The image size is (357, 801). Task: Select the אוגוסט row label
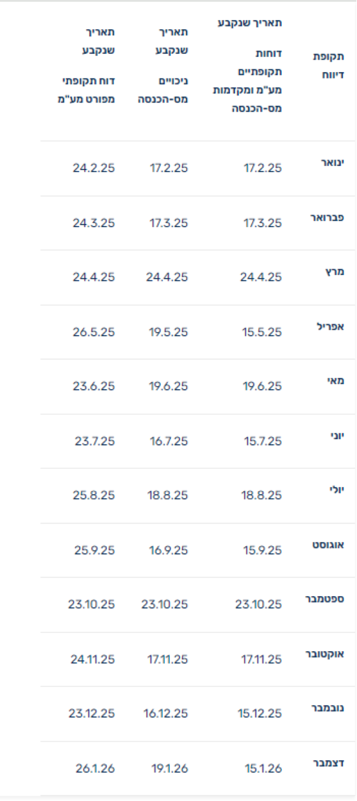point(329,545)
